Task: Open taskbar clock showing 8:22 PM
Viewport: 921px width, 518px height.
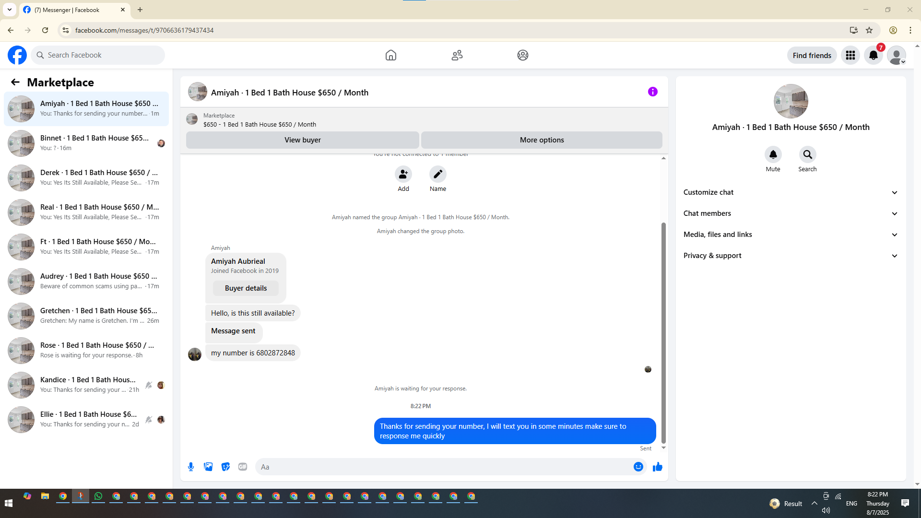Action: (x=877, y=503)
